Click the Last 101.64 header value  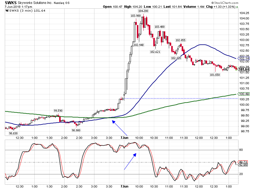pyautogui.click(x=172, y=7)
